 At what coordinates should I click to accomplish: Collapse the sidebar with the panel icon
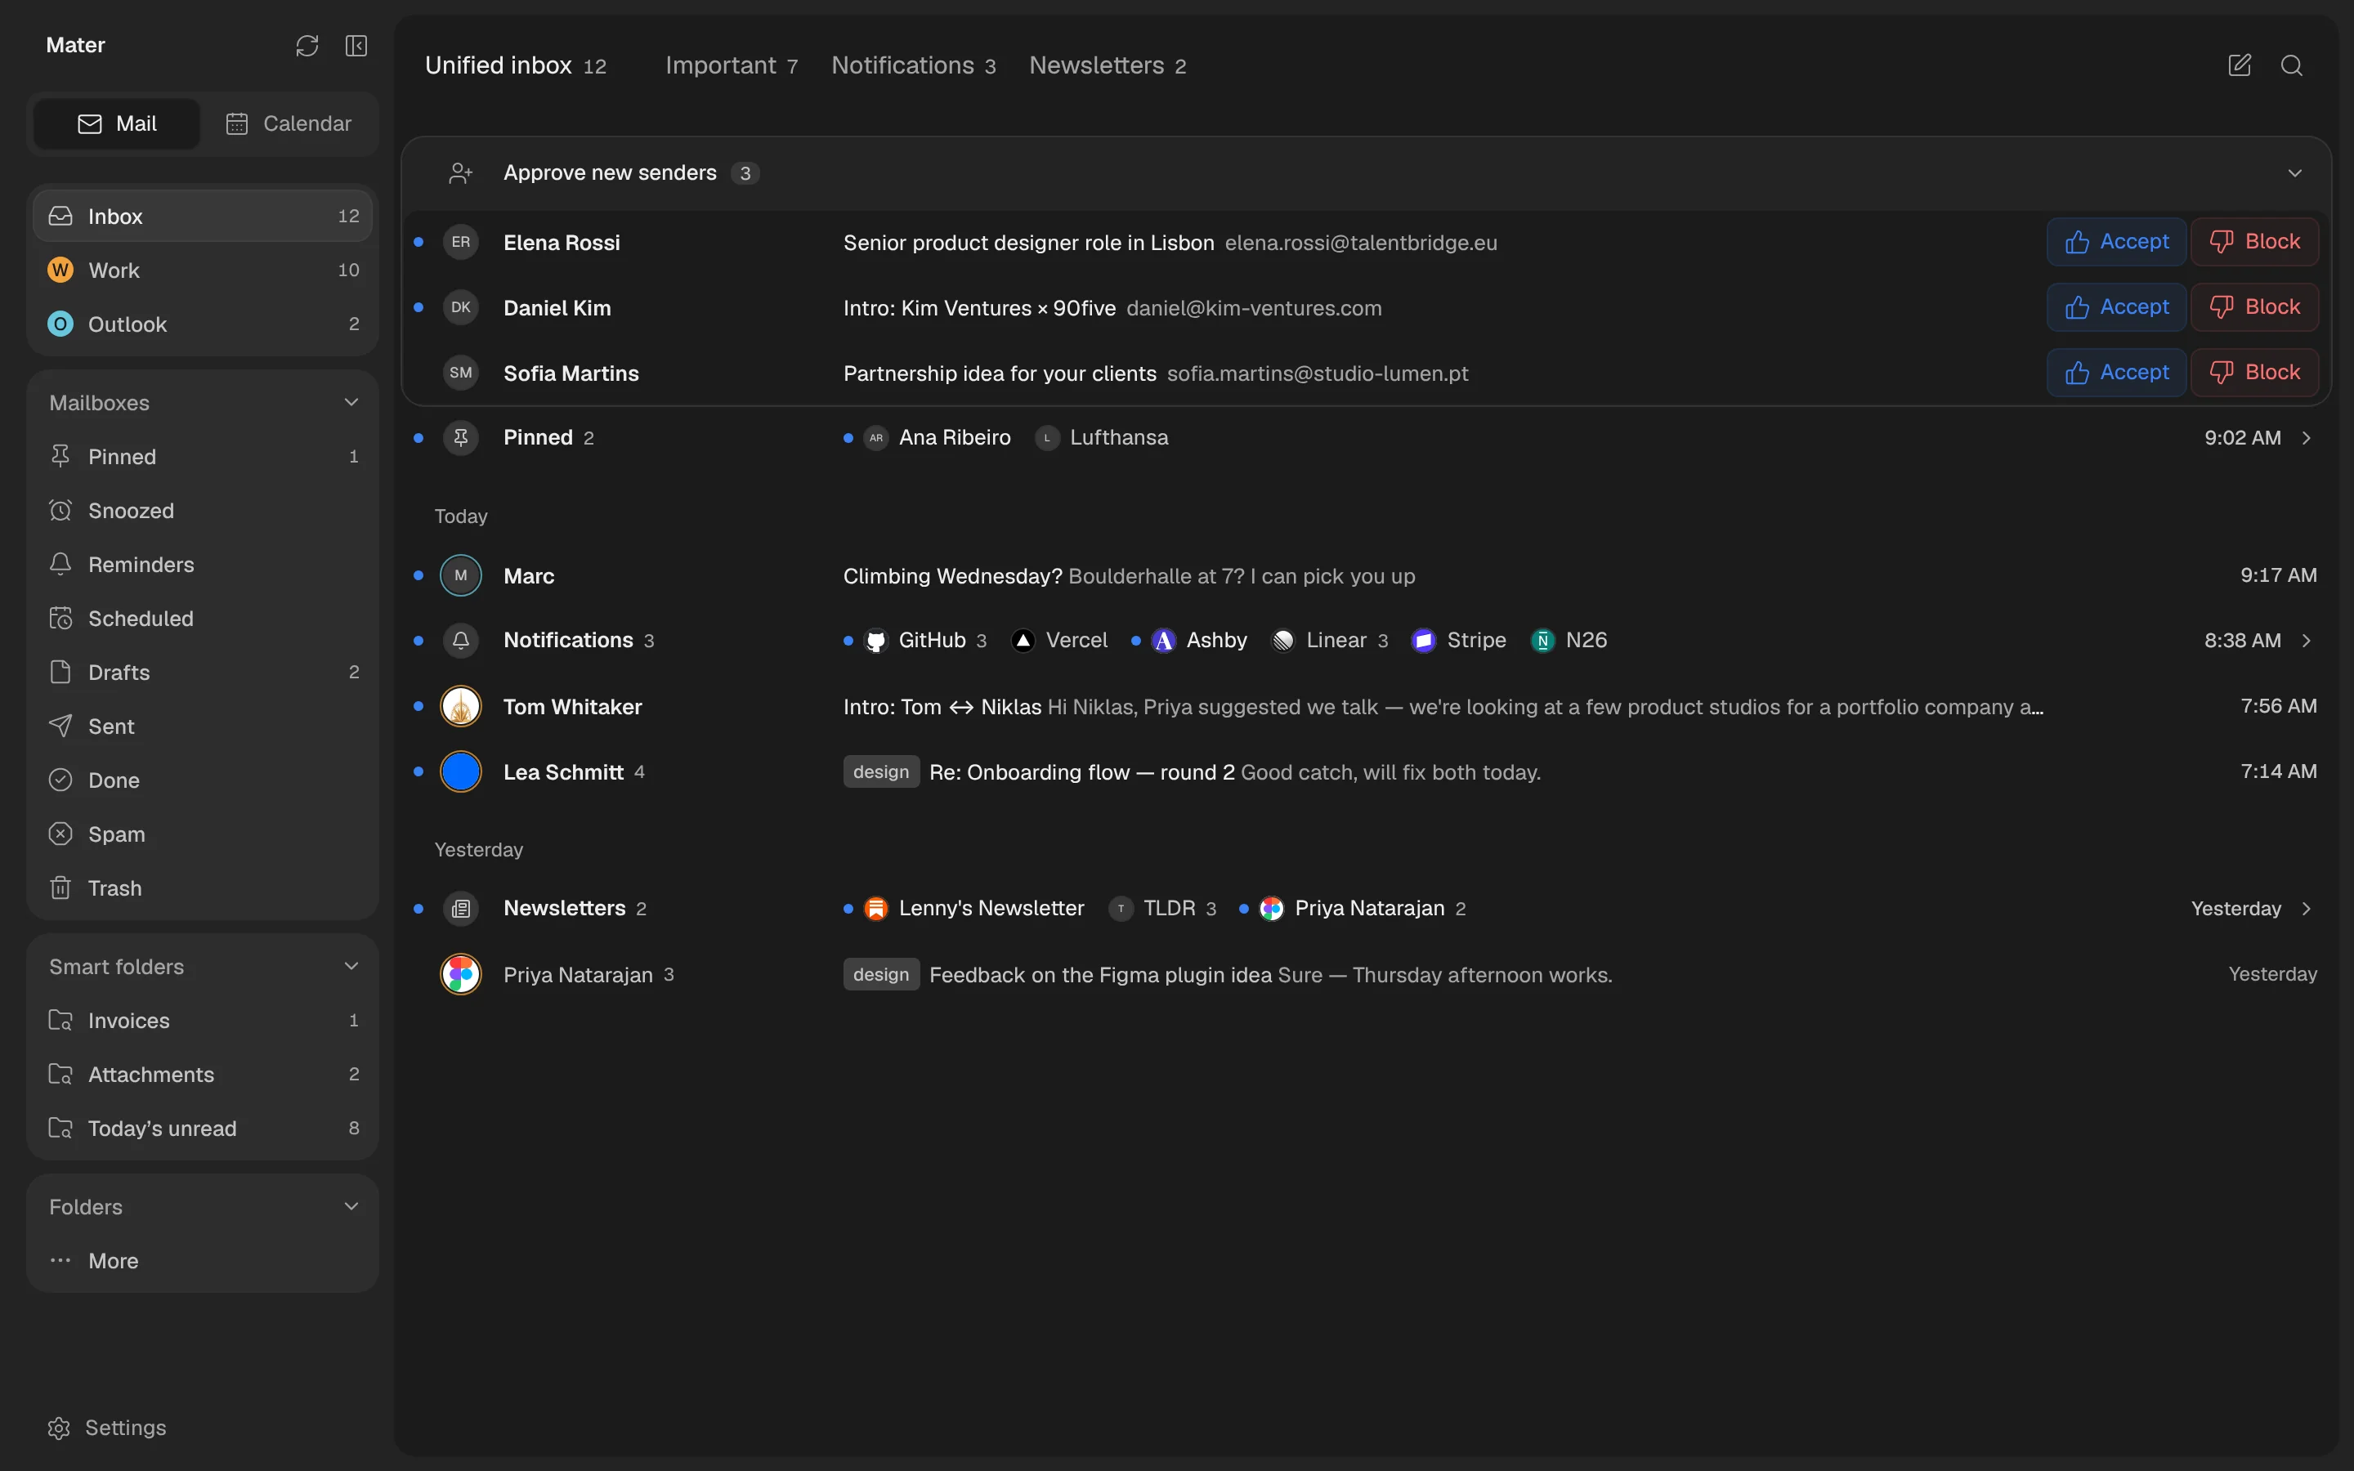tap(356, 46)
